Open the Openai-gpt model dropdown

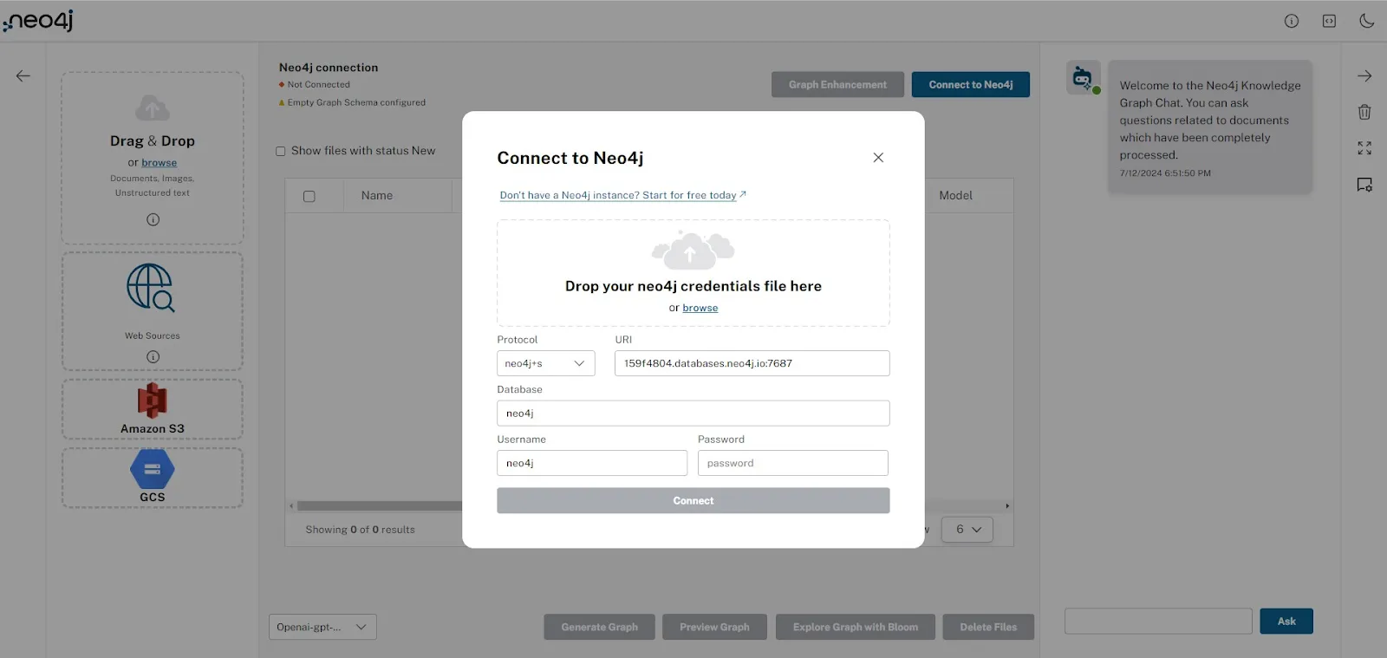pos(322,627)
